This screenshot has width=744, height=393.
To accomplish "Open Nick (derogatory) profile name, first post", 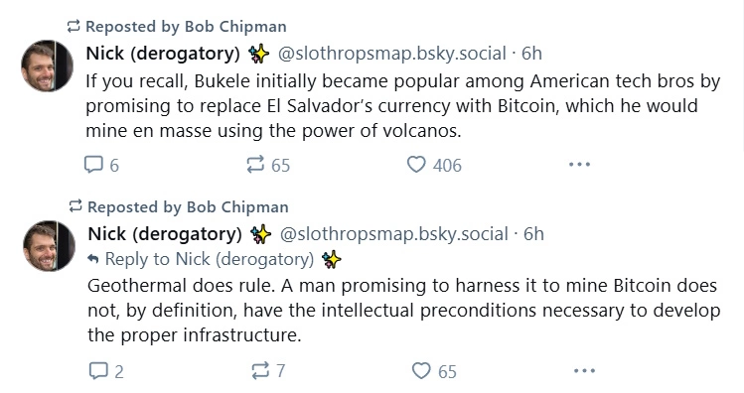I will 163,54.
